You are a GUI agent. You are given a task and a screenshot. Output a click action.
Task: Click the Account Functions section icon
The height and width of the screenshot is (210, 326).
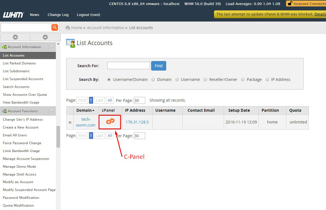[4, 111]
